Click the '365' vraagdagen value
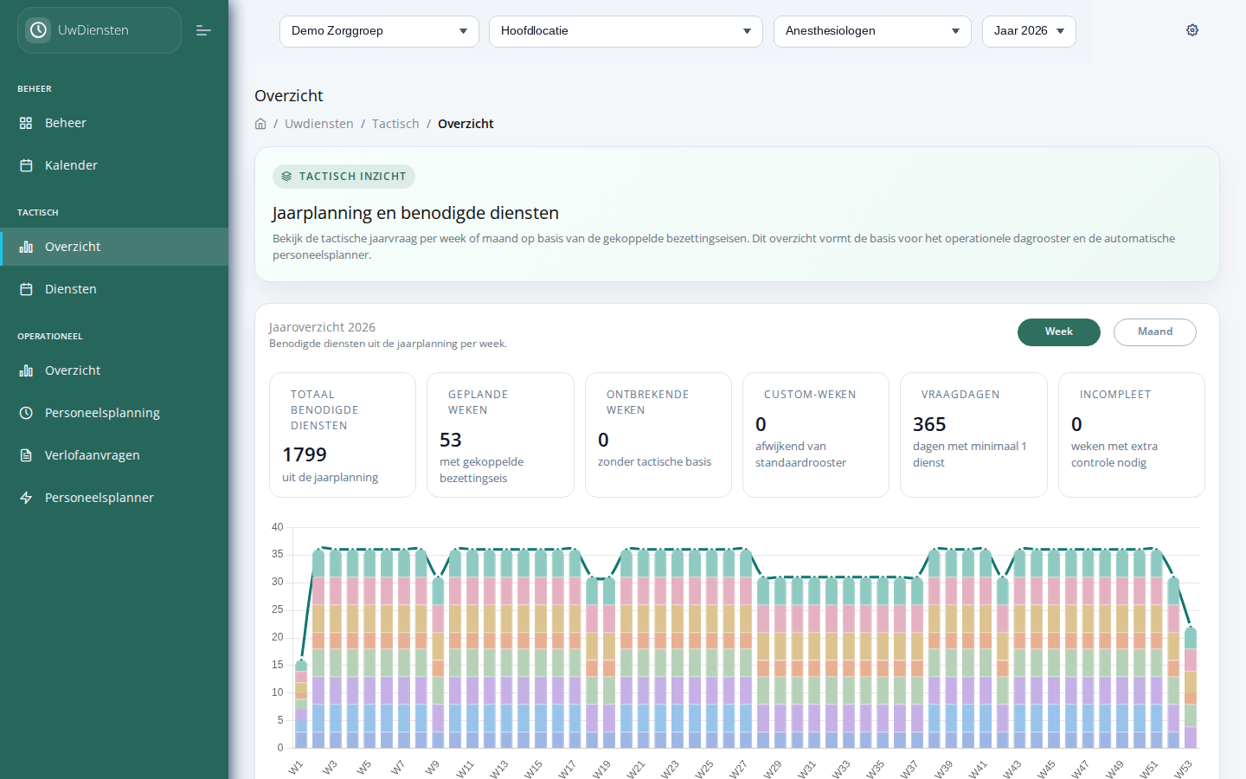Image resolution: width=1246 pixels, height=779 pixels. click(929, 424)
